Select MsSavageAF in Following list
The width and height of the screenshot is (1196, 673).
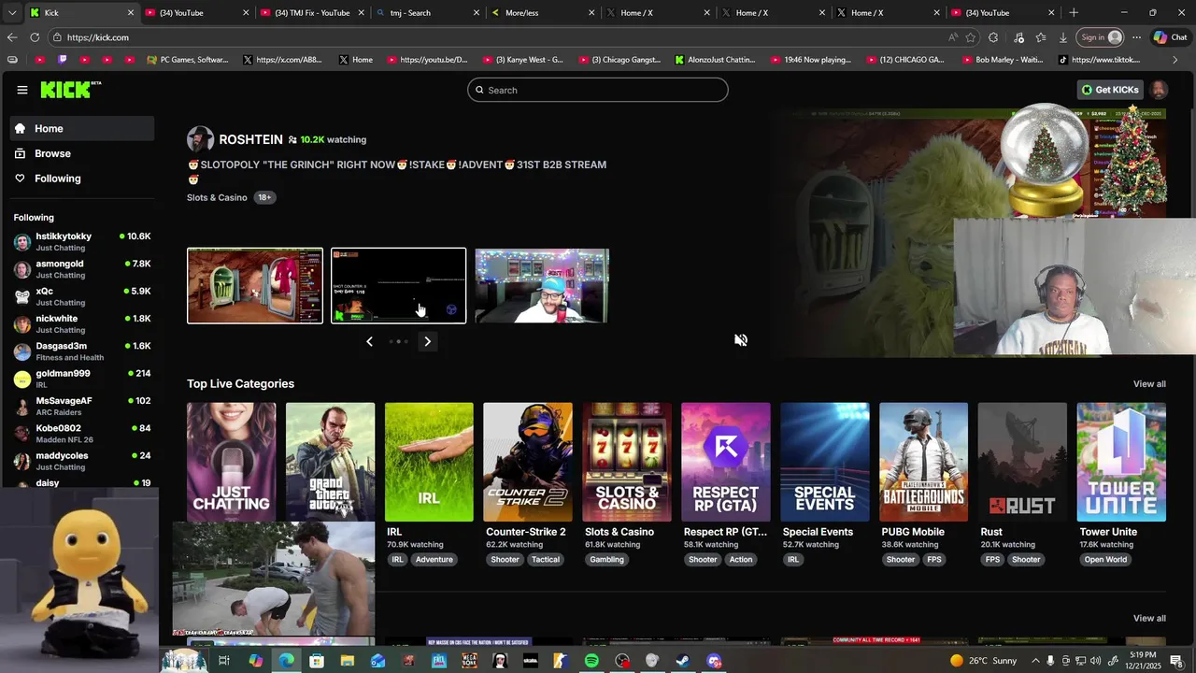click(x=82, y=406)
